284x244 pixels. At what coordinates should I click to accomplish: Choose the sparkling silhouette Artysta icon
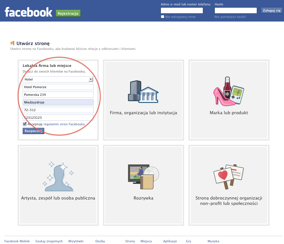[58, 176]
